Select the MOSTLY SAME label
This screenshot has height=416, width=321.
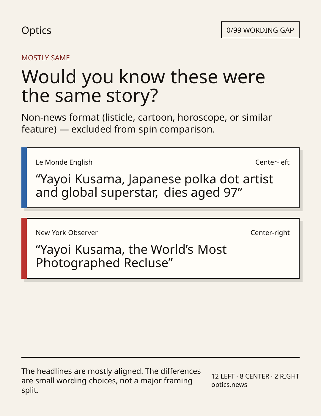pyautogui.click(x=45, y=58)
